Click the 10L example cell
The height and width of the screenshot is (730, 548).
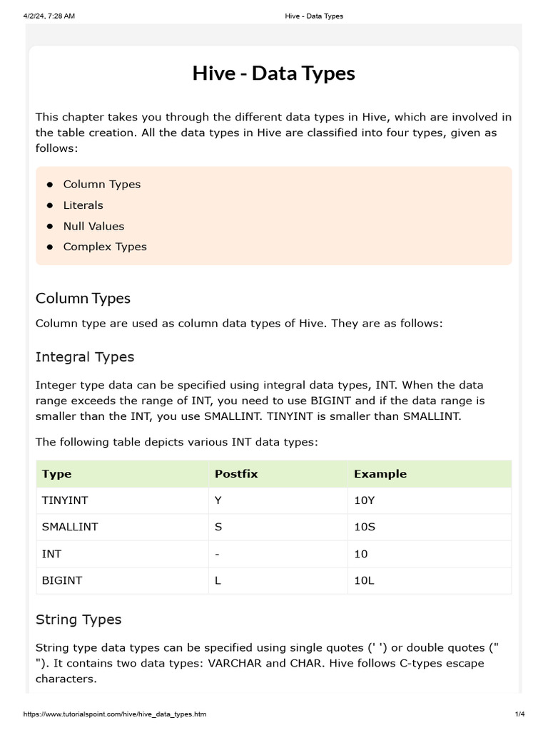(364, 580)
